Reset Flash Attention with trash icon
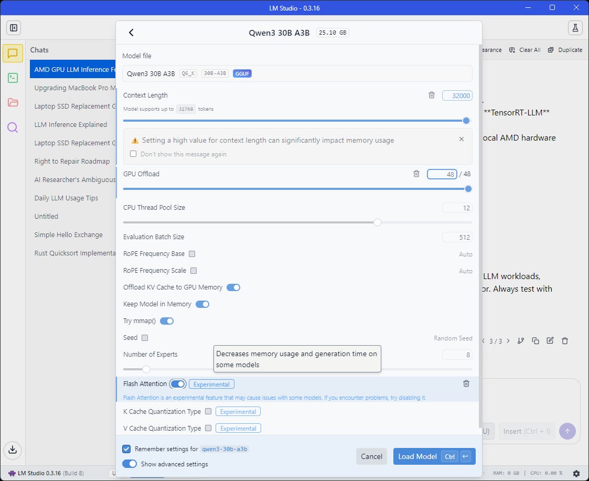Viewport: 589px width, 481px height. pos(466,383)
